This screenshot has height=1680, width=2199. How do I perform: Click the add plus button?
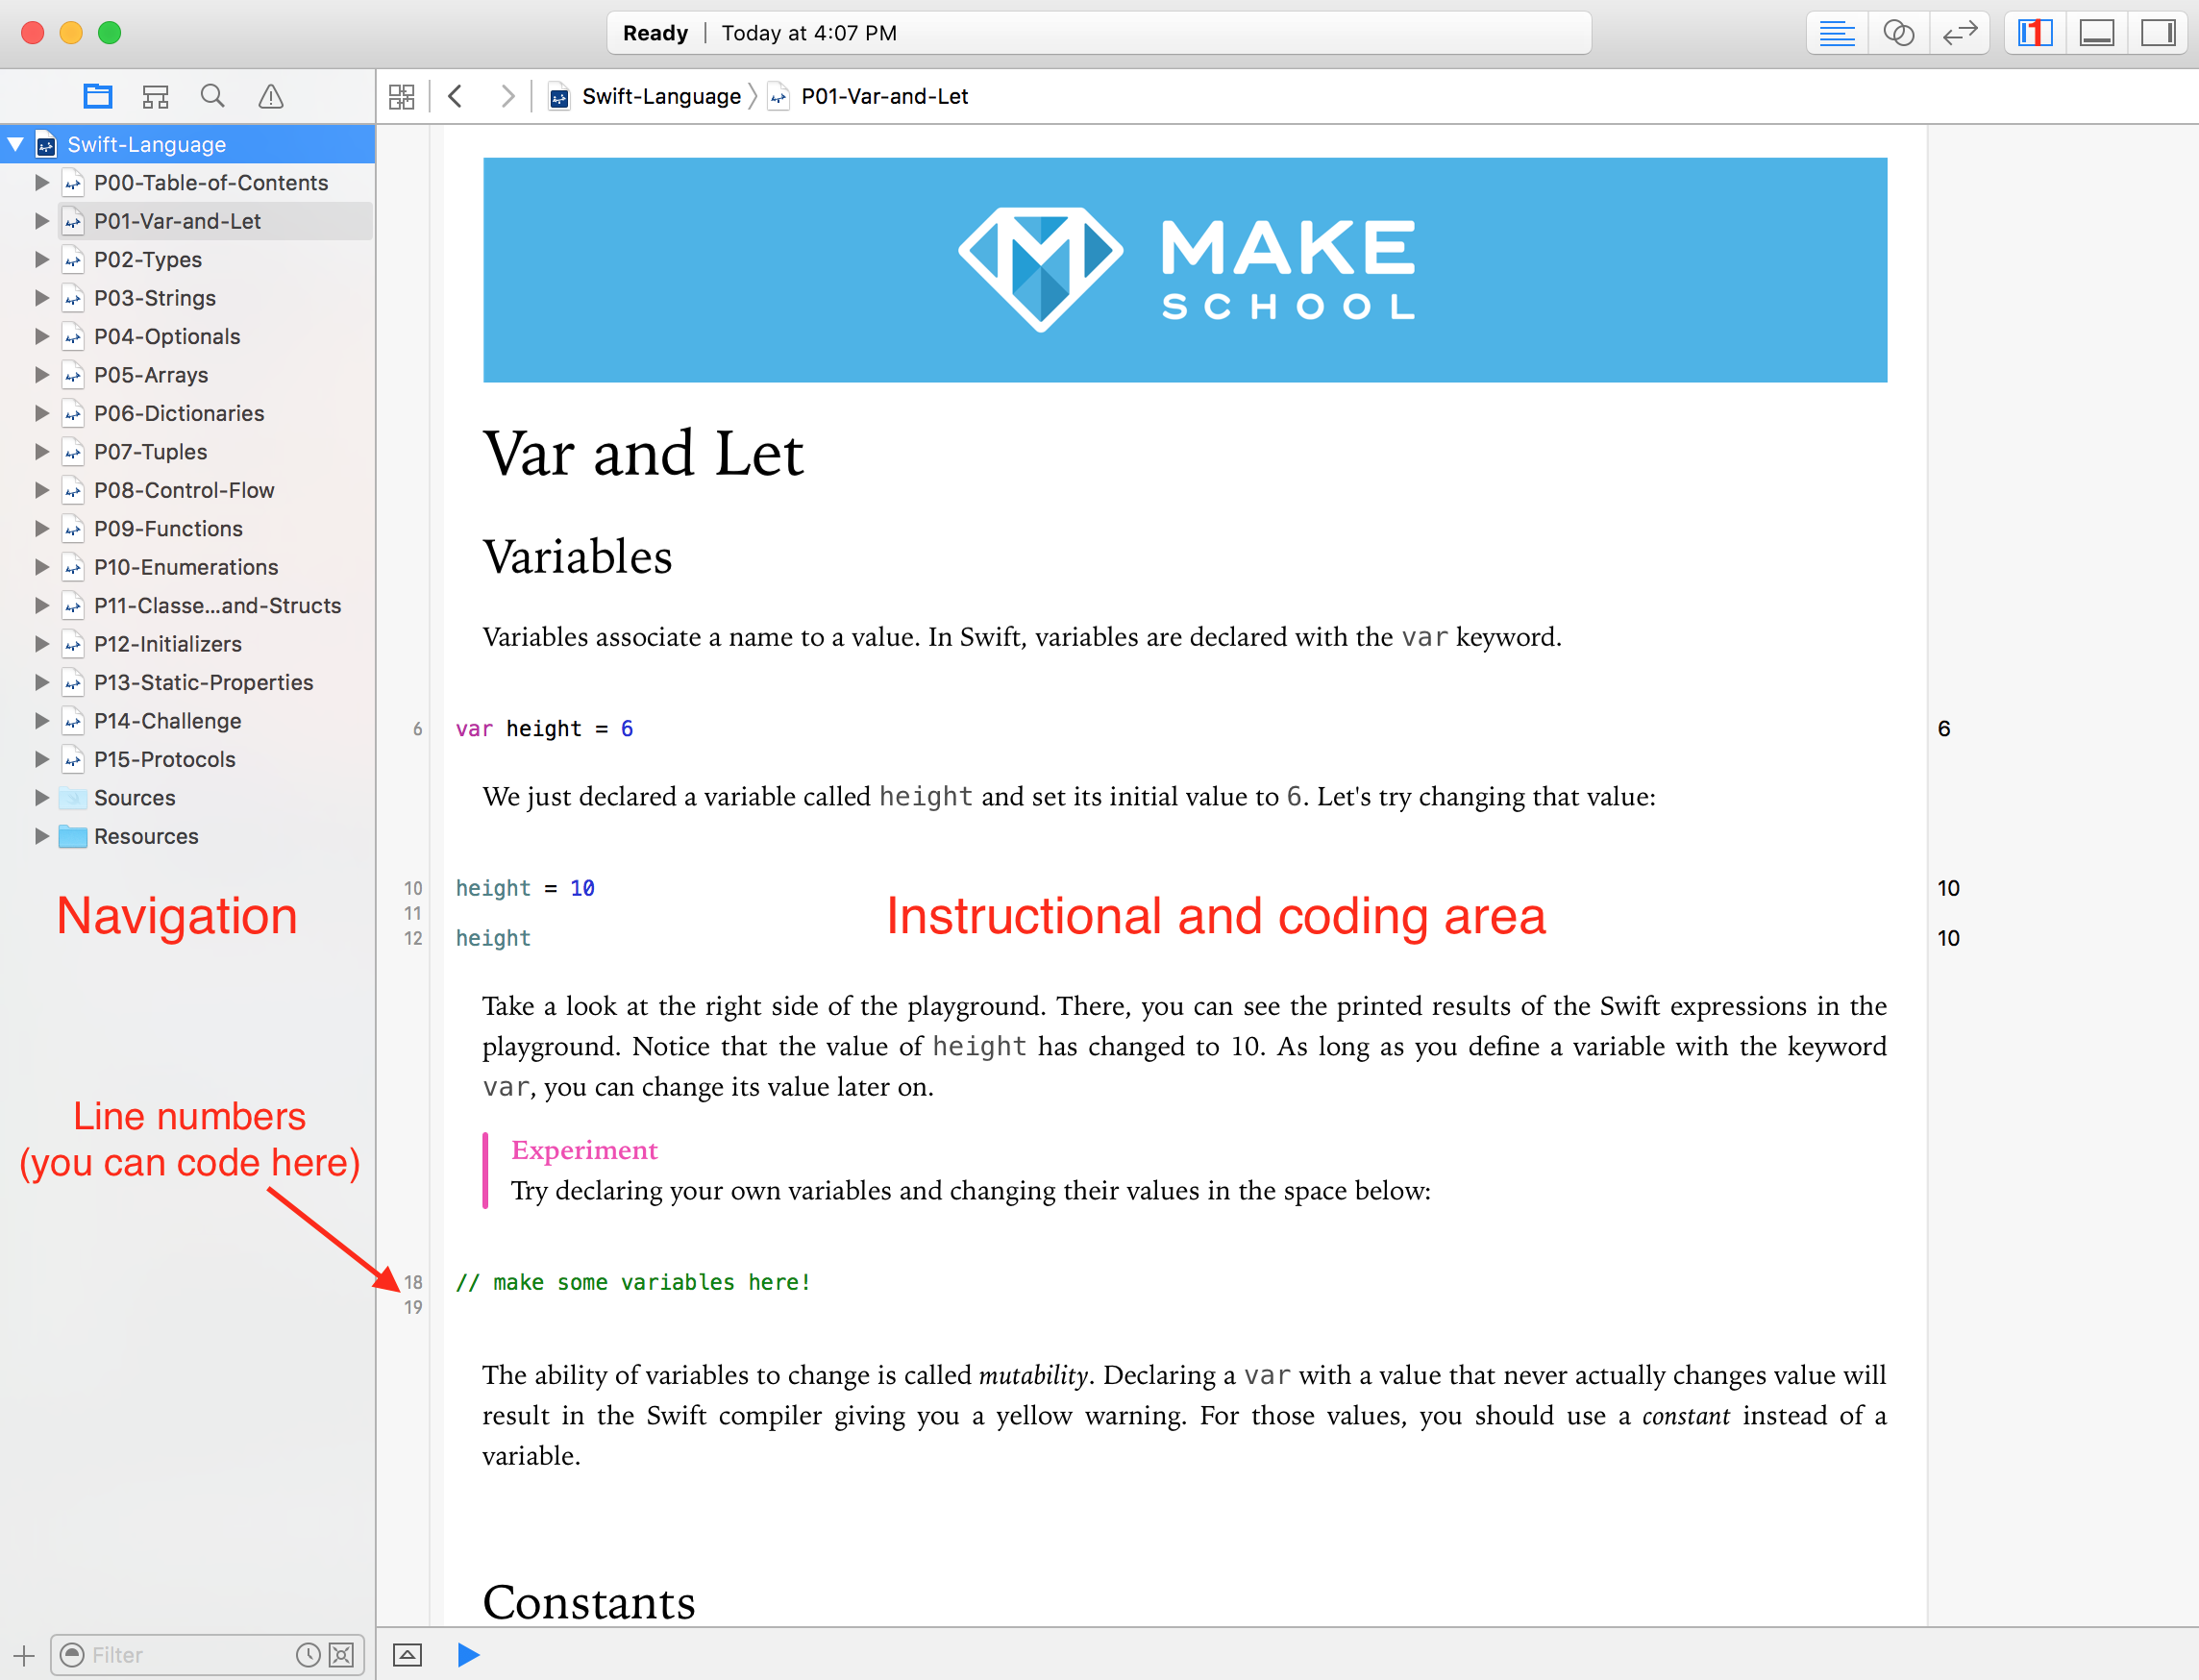point(24,1655)
